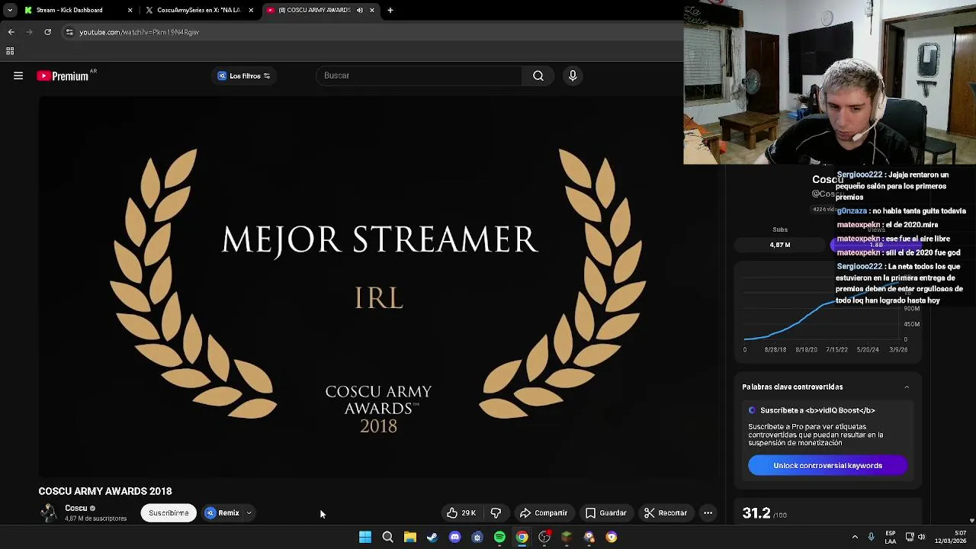Viewport: 976px width, 549px height.
Task: Expand the Remix dropdown arrow
Action: coord(249,513)
